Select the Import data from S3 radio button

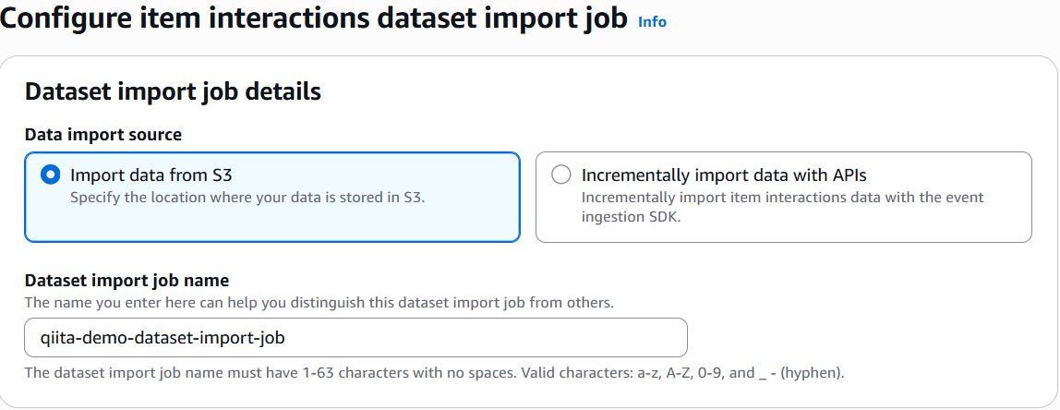51,175
